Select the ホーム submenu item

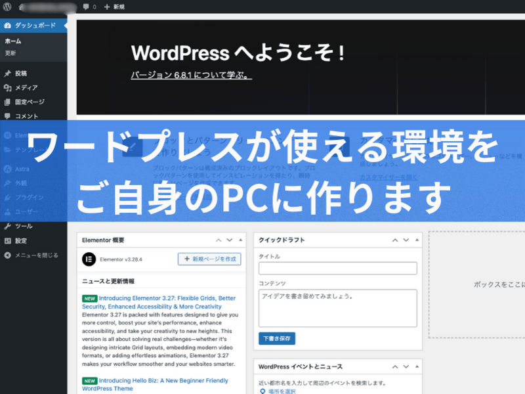point(13,41)
